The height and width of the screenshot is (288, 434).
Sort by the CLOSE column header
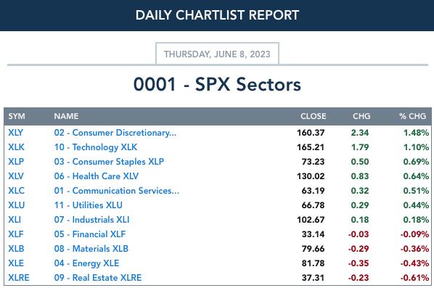point(314,116)
